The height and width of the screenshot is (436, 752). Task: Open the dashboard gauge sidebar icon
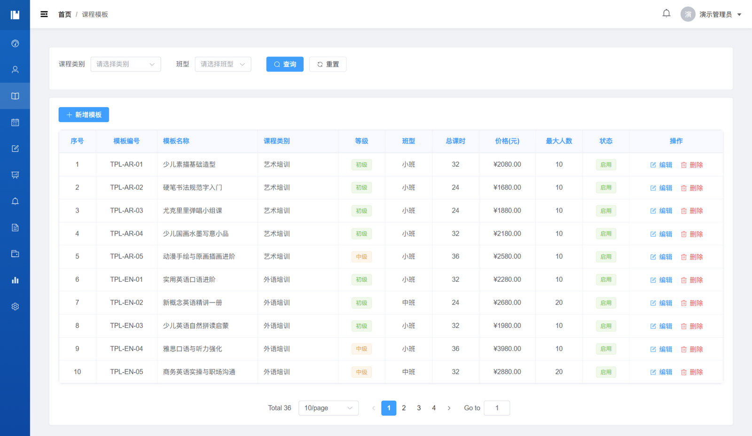[x=15, y=43]
